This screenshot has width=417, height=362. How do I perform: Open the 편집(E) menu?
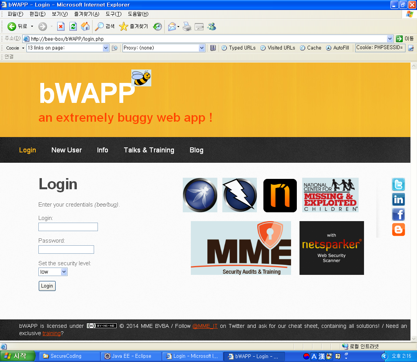(x=38, y=14)
